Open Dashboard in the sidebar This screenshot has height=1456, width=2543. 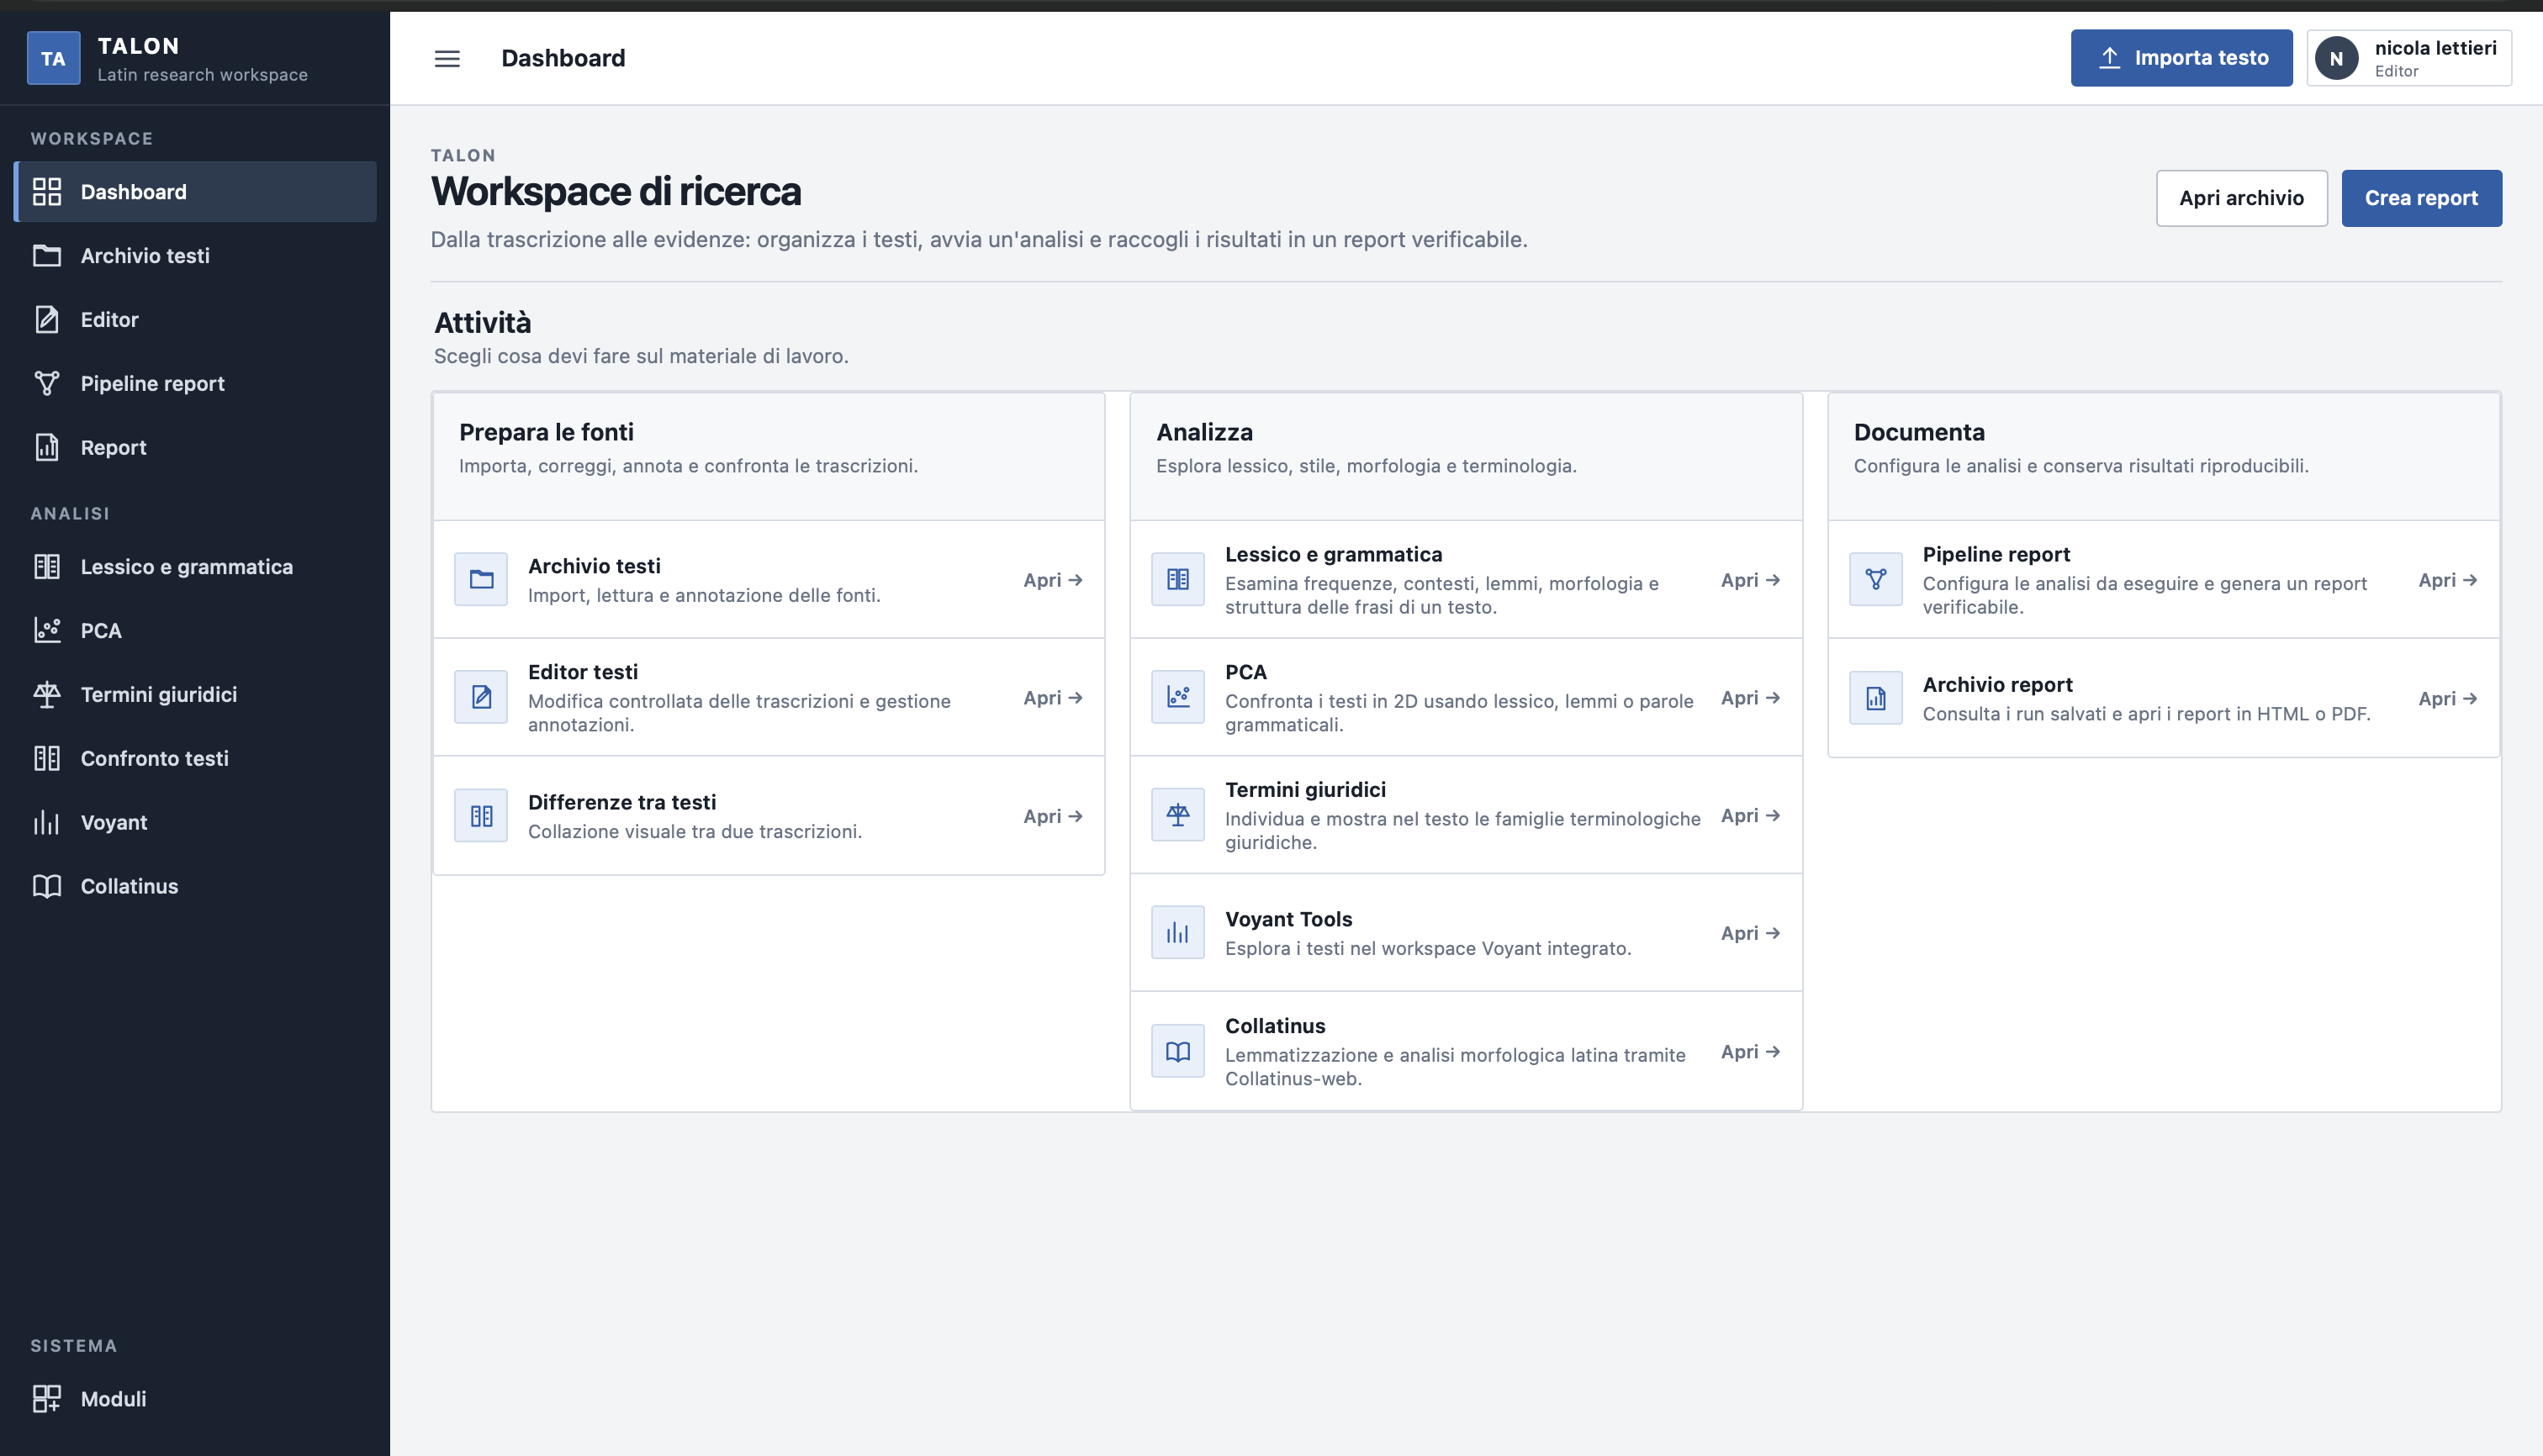click(x=195, y=191)
